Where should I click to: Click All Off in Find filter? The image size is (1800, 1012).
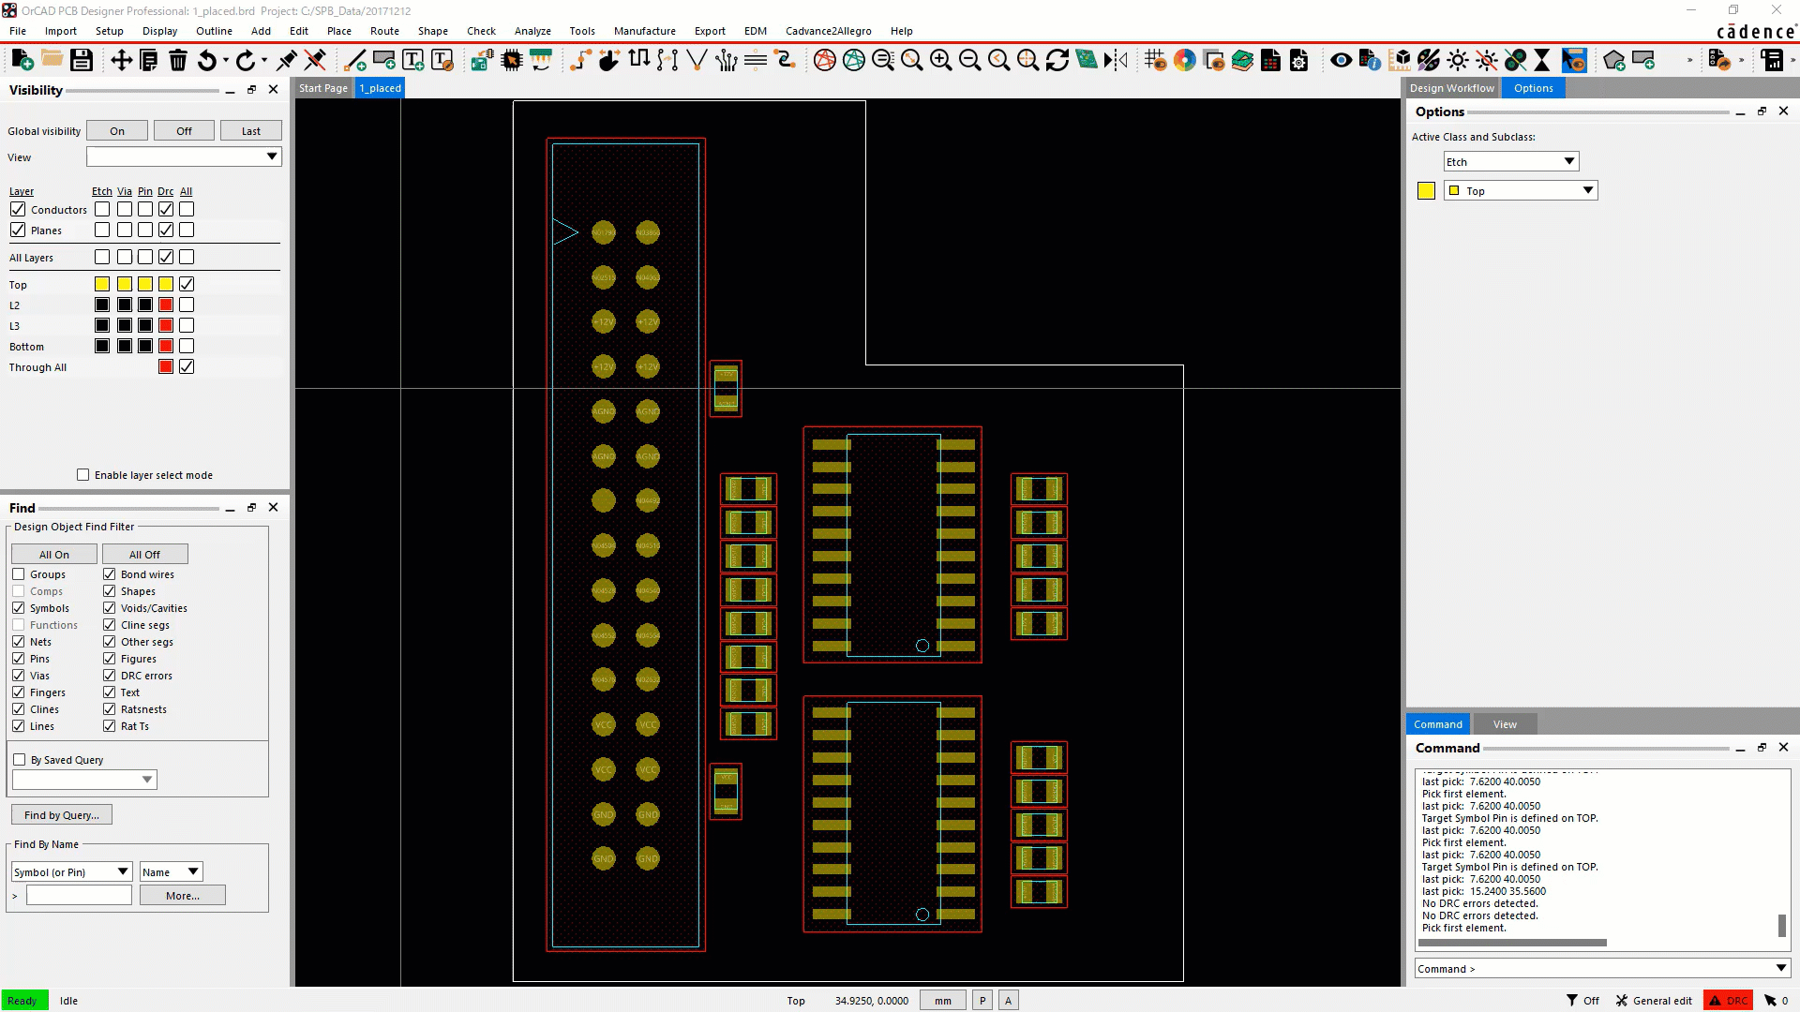[x=144, y=555]
